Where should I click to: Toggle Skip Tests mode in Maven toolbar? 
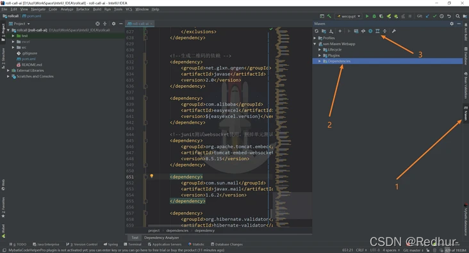point(370,31)
